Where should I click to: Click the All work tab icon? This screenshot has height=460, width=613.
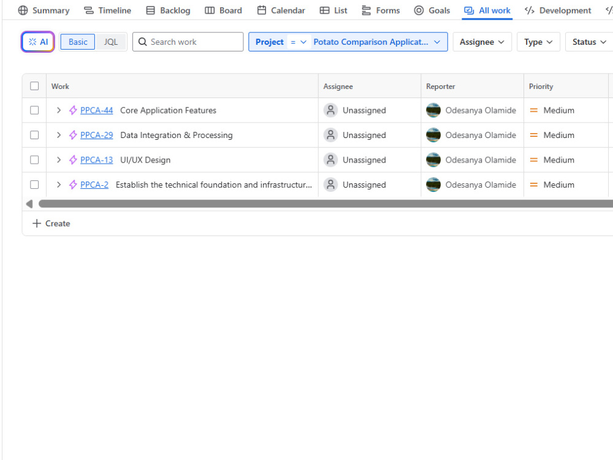469,10
